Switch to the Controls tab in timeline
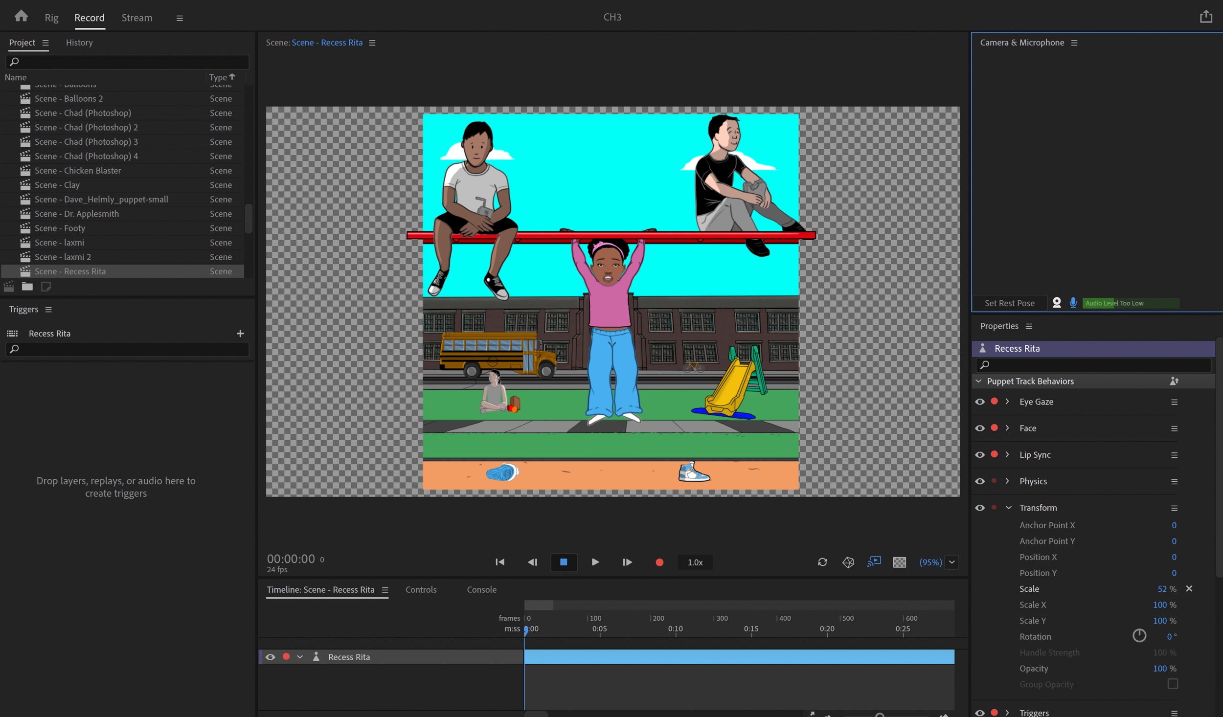This screenshot has width=1223, height=717. click(x=422, y=589)
